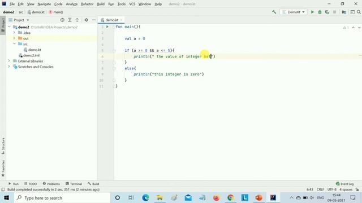Open Task View on taskbar
Image resolution: width=362 pixels, height=203 pixels.
pyautogui.click(x=131, y=198)
